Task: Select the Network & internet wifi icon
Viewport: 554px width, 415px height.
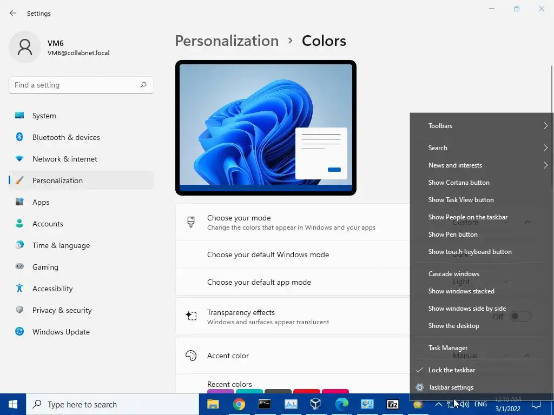Action: pos(19,159)
